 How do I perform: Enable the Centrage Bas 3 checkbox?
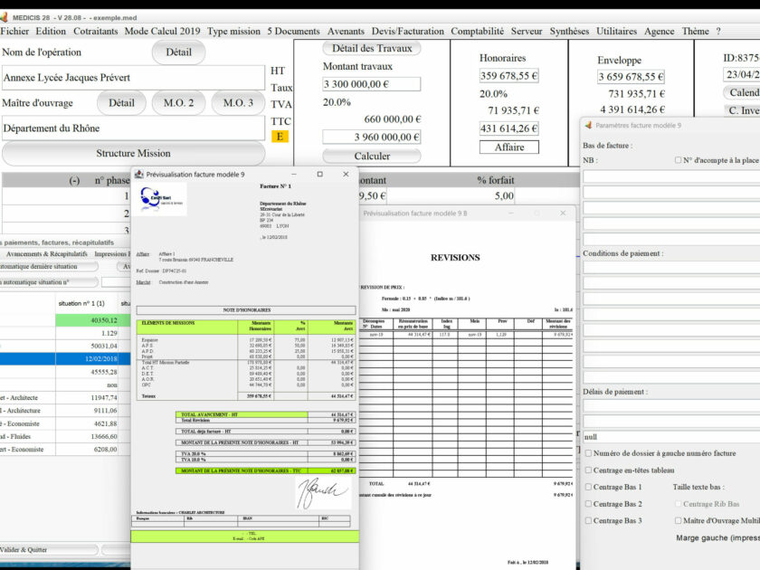click(588, 520)
